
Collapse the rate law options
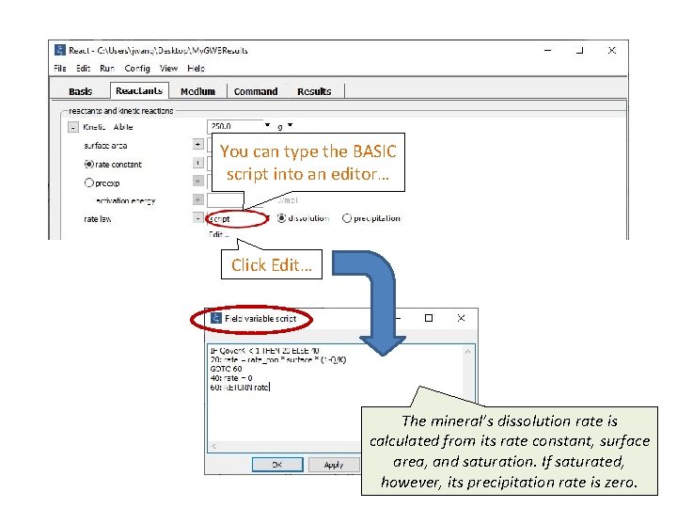[197, 218]
